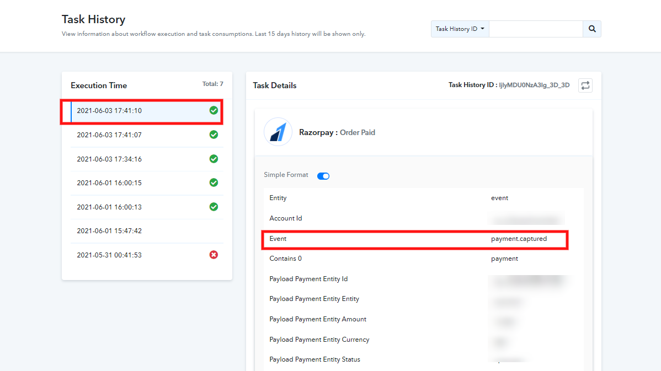Click the 'Order Paid' trigger label
This screenshot has height=371, width=661.
pyautogui.click(x=357, y=132)
